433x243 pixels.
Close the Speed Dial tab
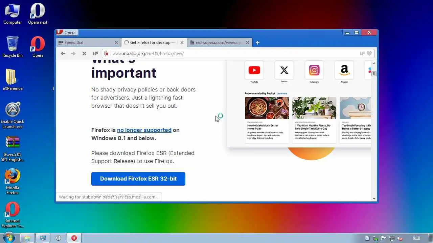pyautogui.click(x=116, y=43)
